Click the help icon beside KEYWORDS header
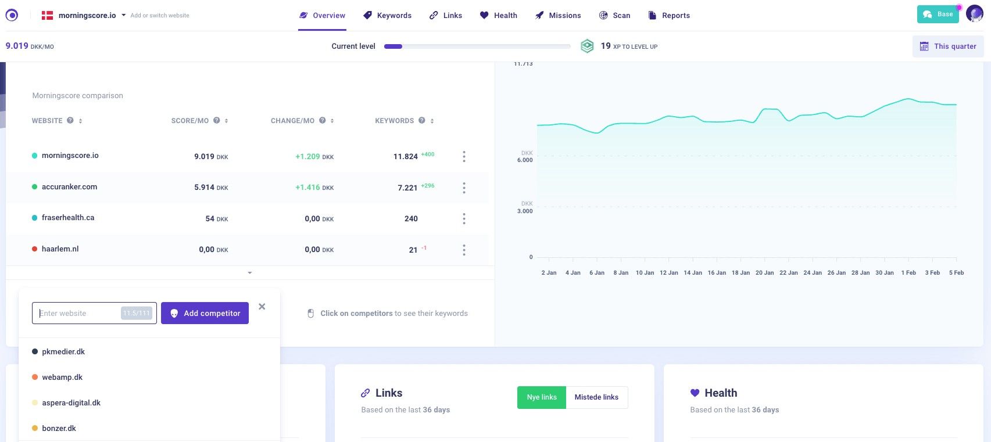Screen dimensions: 991x442 point(422,121)
